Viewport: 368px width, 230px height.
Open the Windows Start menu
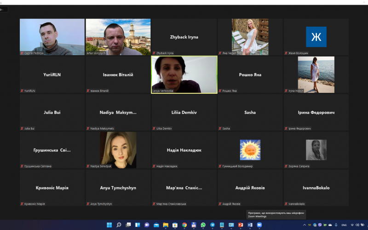tap(109, 225)
